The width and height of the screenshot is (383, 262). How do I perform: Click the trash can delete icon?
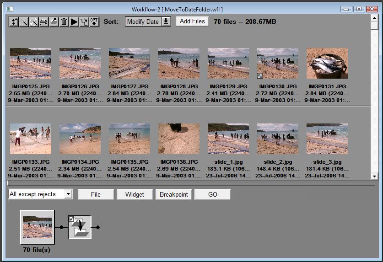pos(64,21)
